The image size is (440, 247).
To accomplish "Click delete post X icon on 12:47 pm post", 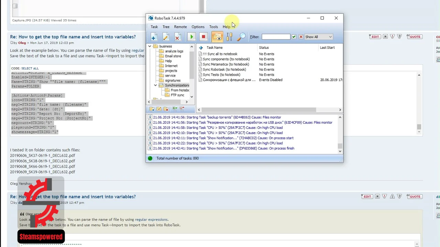I will 377,196.
